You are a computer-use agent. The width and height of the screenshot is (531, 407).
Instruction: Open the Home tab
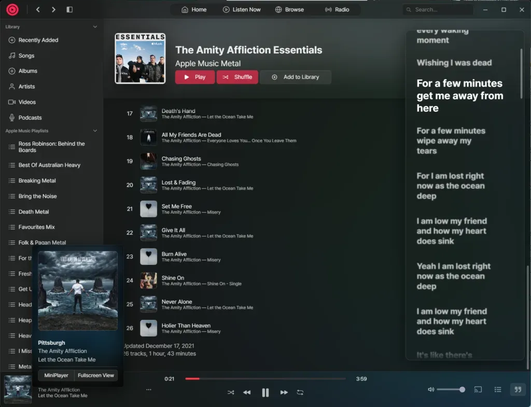(194, 9)
